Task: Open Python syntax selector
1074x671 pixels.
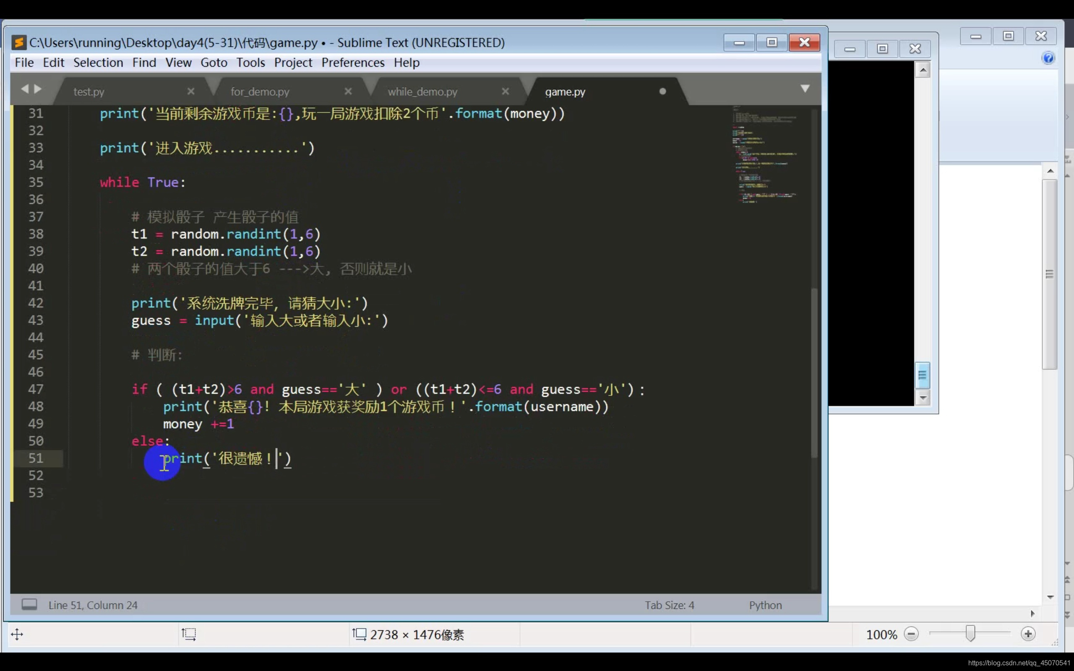Action: tap(765, 605)
